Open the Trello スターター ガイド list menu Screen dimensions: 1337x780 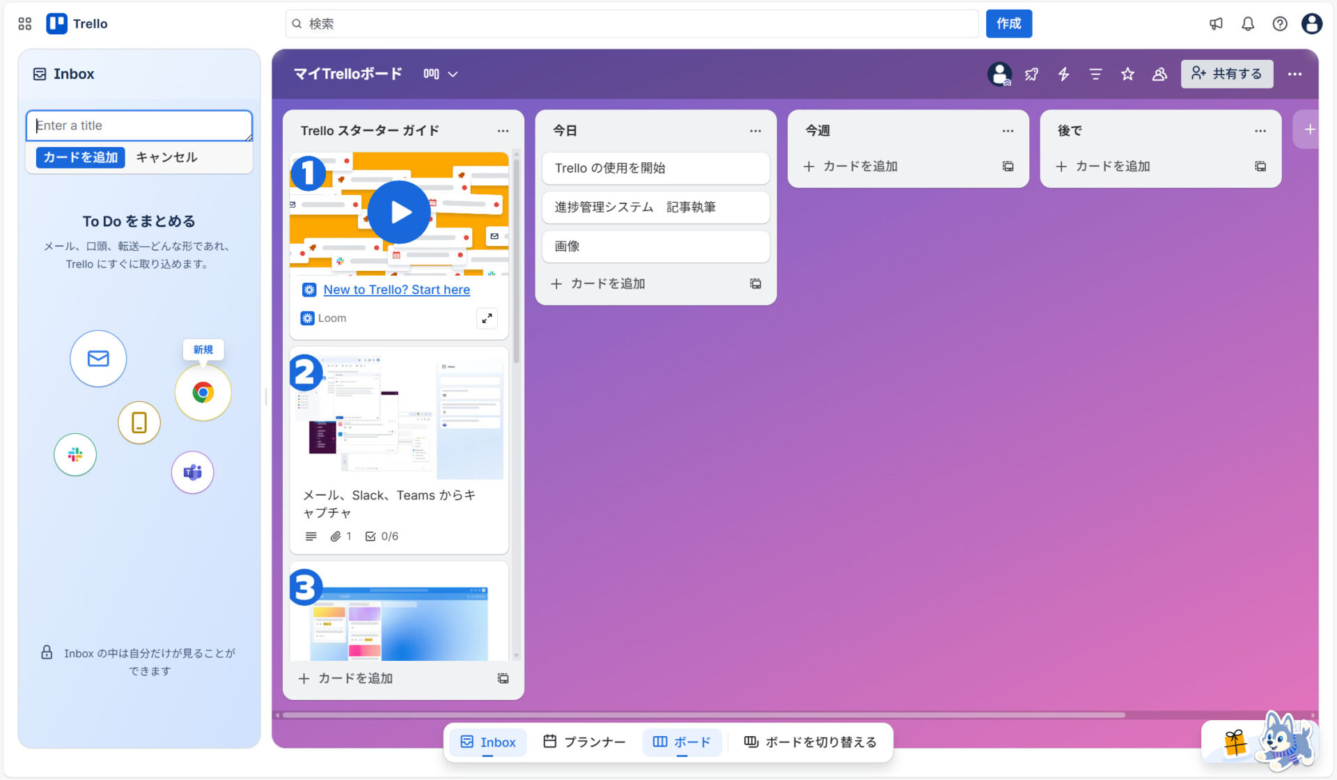503,130
